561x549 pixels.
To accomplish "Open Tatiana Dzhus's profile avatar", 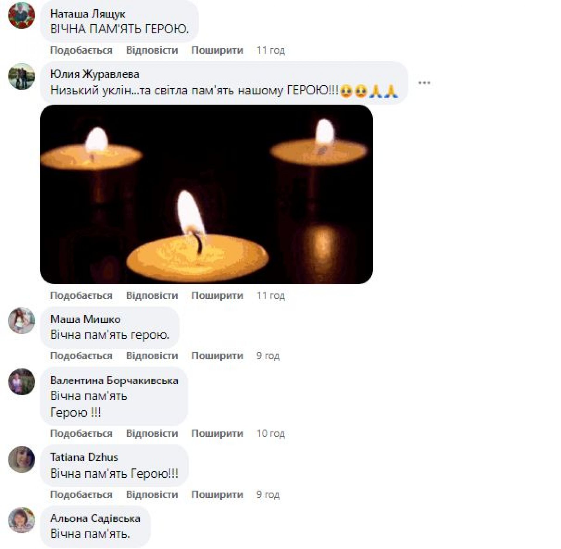I will (x=22, y=460).
